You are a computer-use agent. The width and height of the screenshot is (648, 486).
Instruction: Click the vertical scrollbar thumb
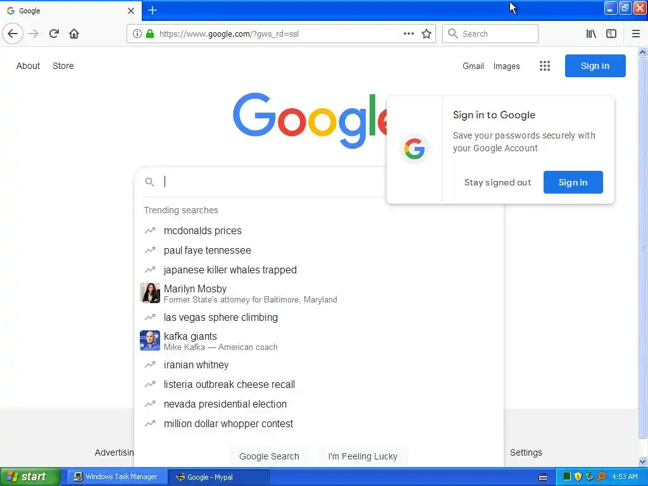click(x=642, y=248)
